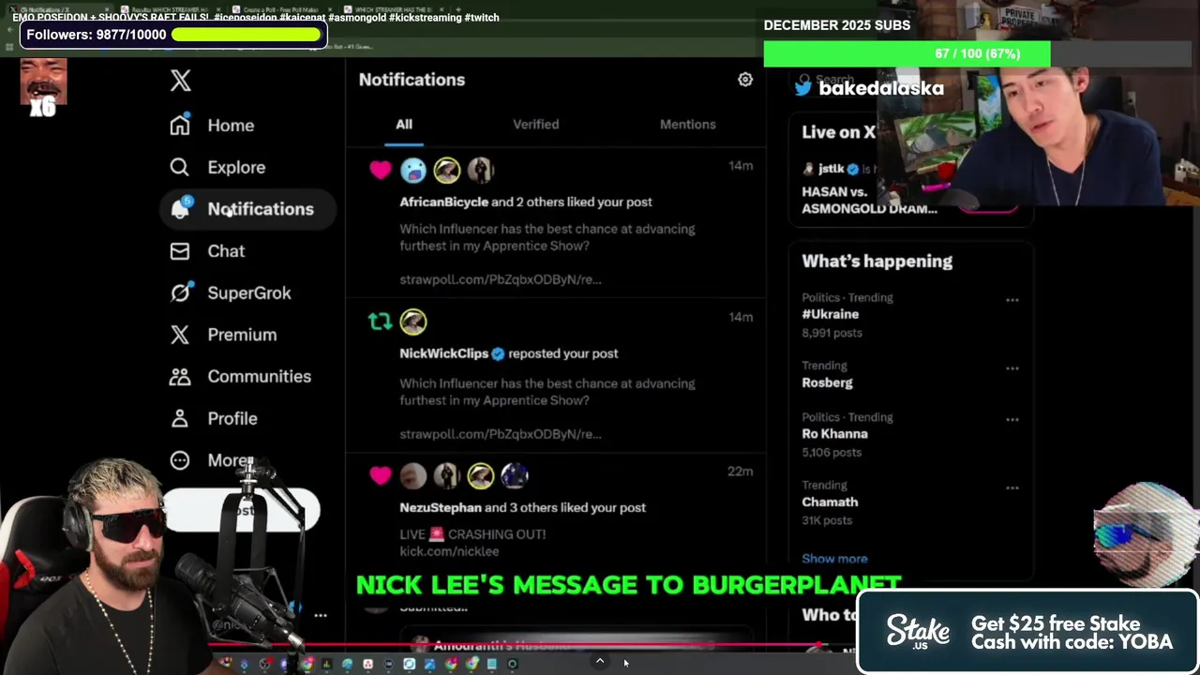Open SuperGrok in the sidebar
Viewport: 1200px width, 675px height.
tap(249, 292)
